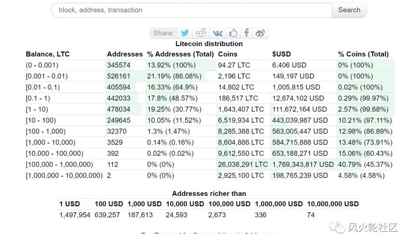411x234 pixels.
Task: Click the Share label
Action: (x=163, y=33)
